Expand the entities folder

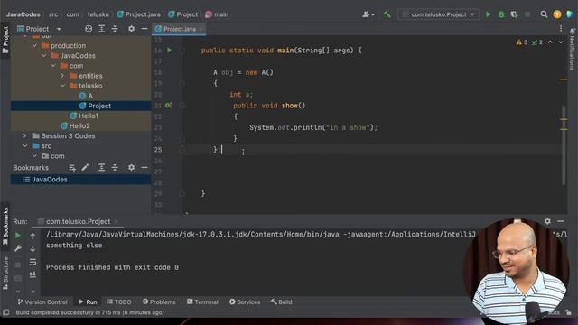[x=62, y=76]
